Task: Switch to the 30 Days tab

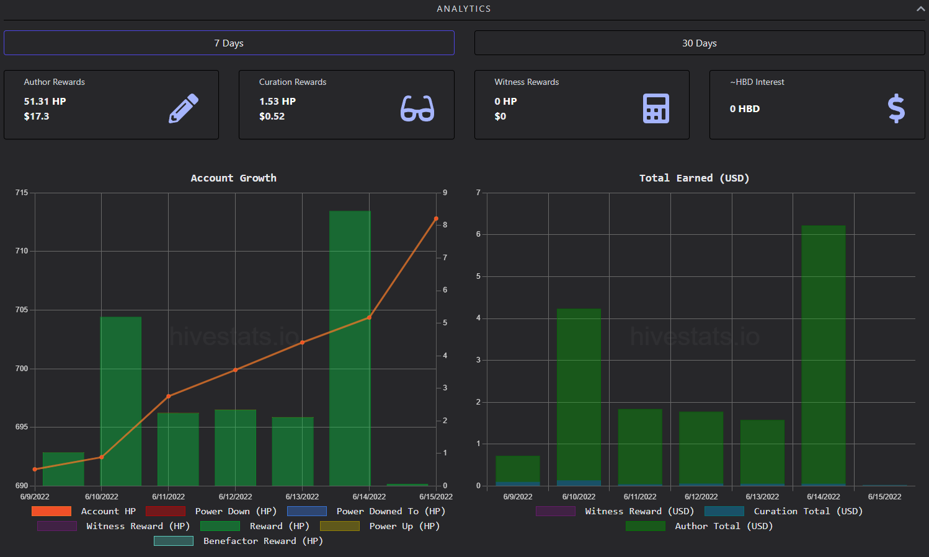Action: [700, 43]
